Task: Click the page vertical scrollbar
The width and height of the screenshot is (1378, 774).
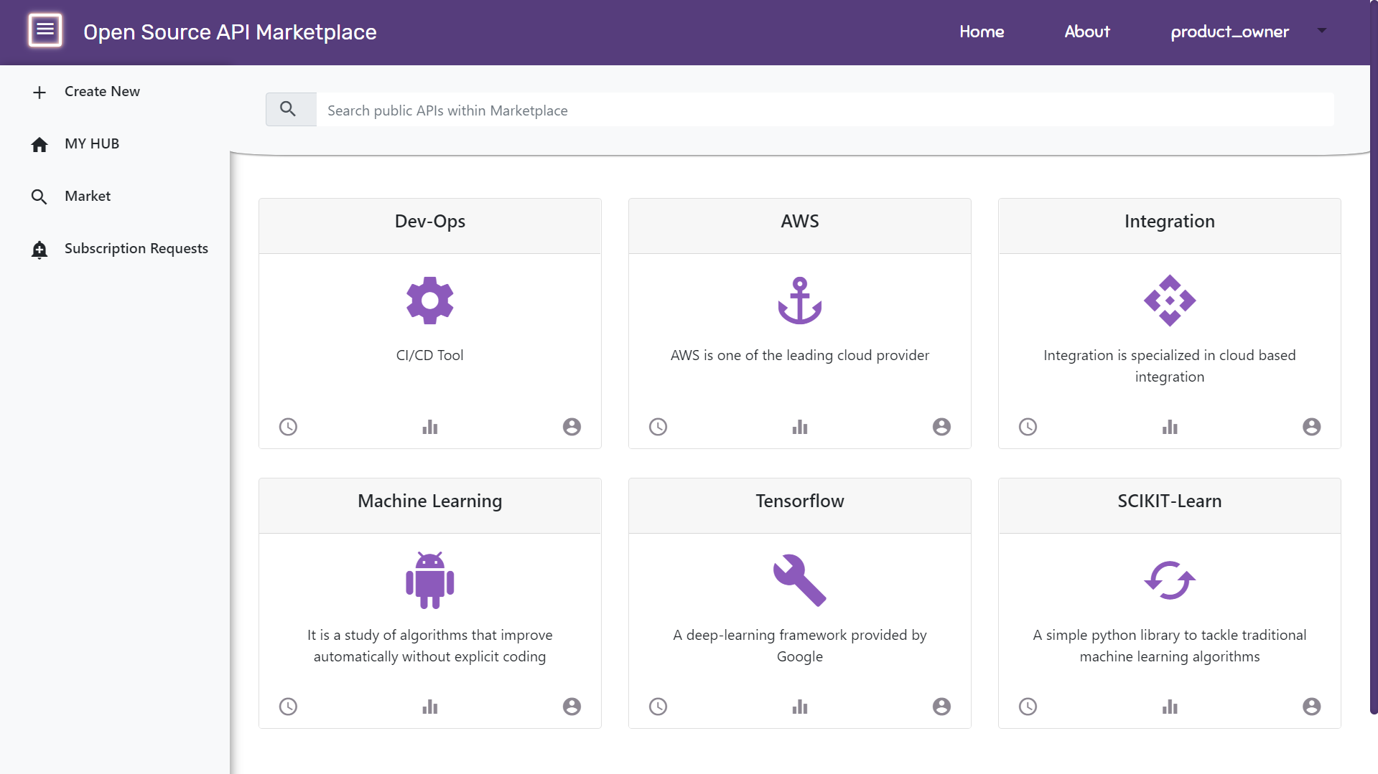Action: (1373, 359)
